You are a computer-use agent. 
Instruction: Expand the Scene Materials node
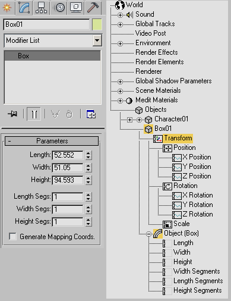tap(120, 91)
